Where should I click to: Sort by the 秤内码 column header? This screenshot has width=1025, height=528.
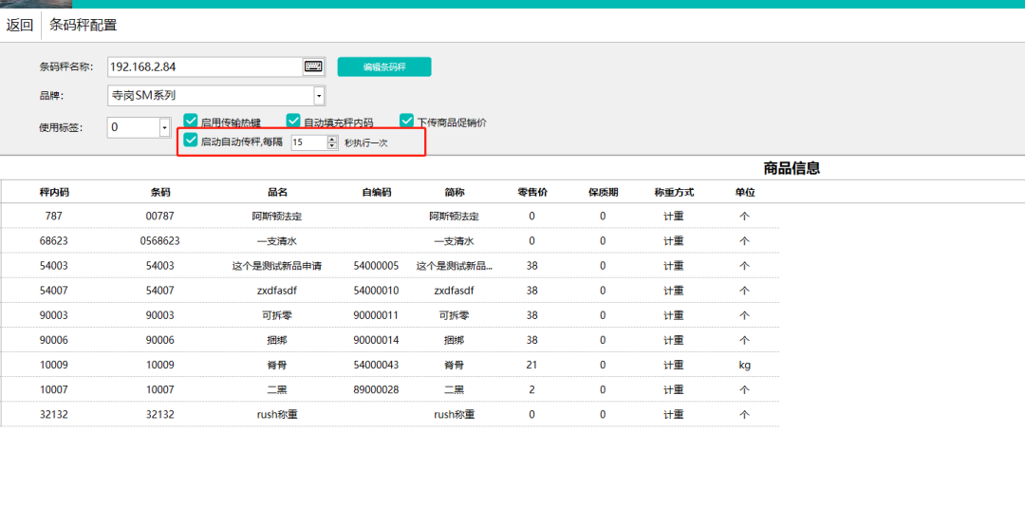click(x=54, y=192)
